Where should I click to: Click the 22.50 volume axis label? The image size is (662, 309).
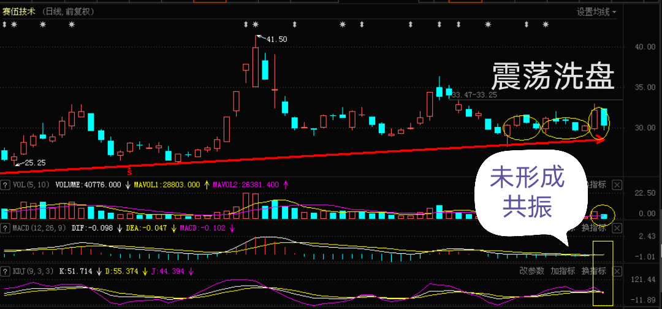coord(645,193)
